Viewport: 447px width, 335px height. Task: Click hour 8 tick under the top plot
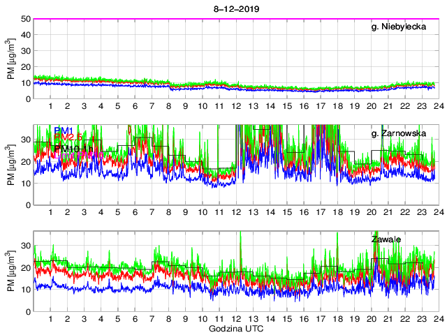pos(168,106)
